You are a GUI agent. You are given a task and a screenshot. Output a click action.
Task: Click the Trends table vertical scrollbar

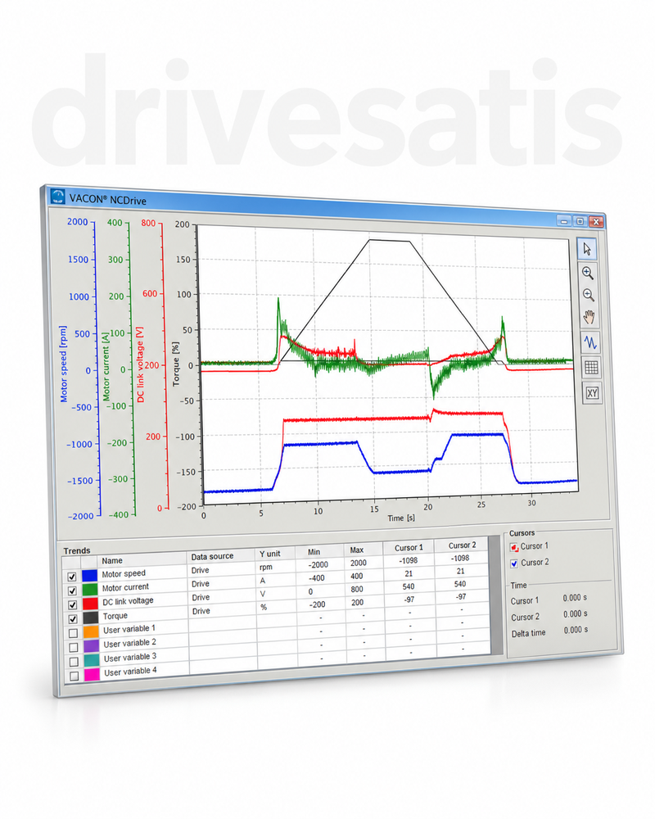click(x=496, y=595)
